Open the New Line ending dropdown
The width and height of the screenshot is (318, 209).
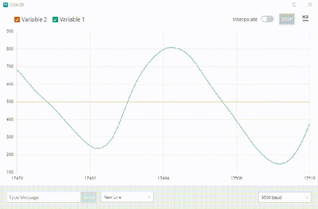click(x=127, y=197)
